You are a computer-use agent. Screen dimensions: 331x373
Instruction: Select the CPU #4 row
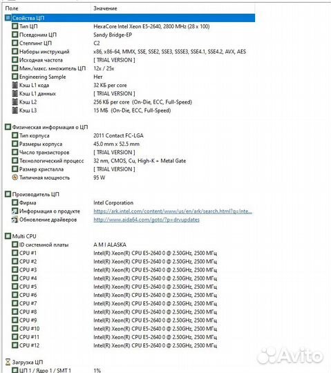(115, 278)
